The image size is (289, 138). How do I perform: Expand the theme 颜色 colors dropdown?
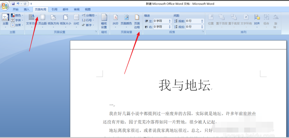tap(17, 15)
